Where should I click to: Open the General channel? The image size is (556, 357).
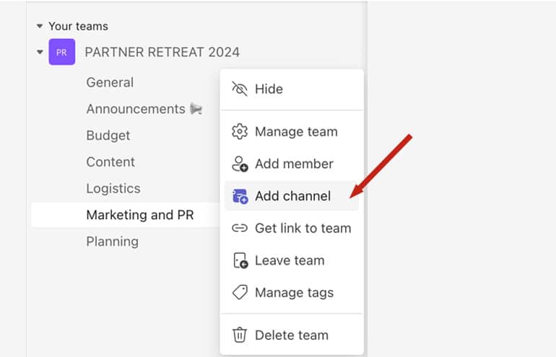pos(110,82)
